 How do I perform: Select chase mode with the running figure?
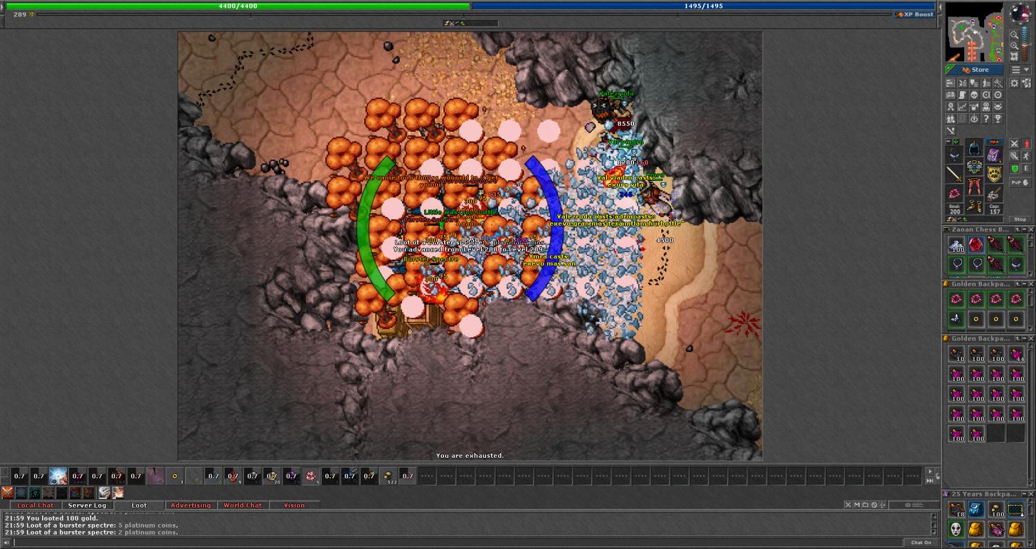click(1027, 156)
